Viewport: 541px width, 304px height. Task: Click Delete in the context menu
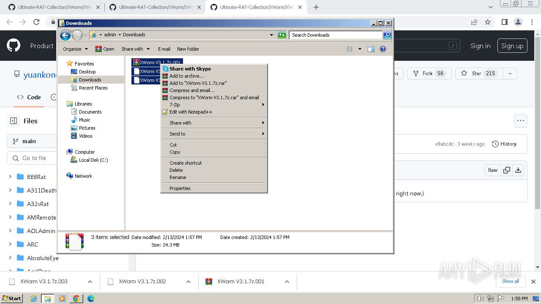214,170
